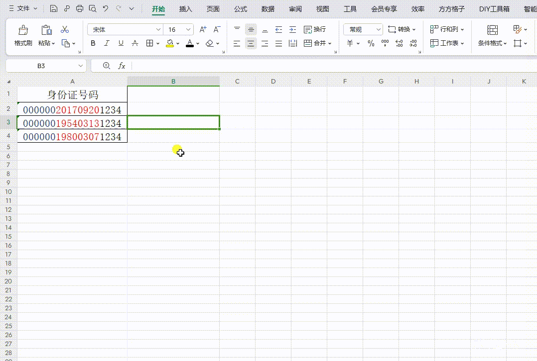Toggle Underline formatting
The height and width of the screenshot is (361, 537).
[121, 43]
